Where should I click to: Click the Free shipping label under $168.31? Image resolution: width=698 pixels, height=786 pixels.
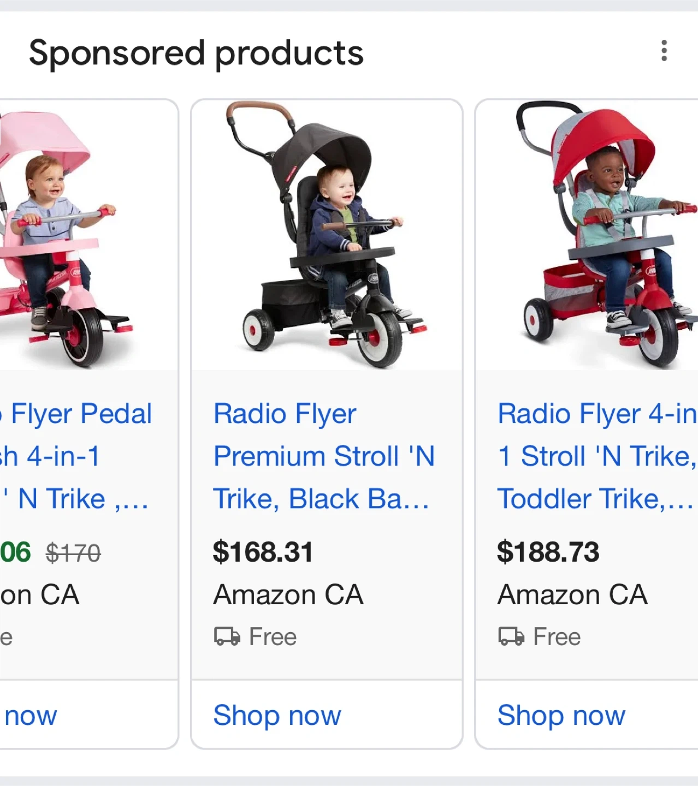tap(273, 637)
